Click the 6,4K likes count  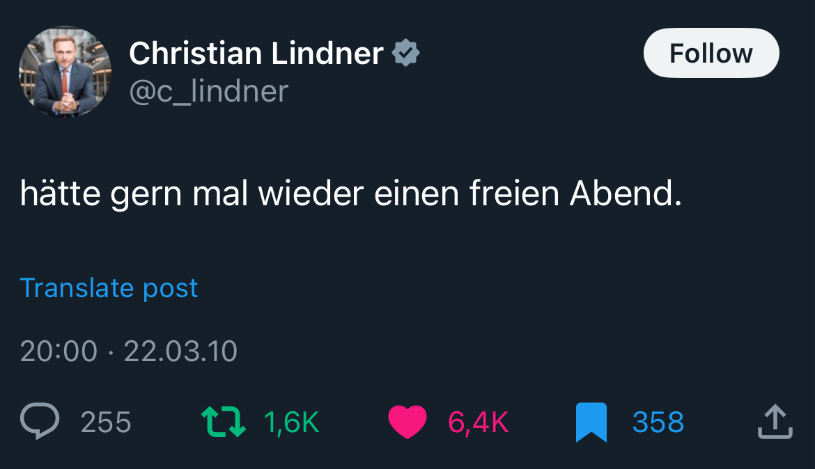(x=478, y=422)
